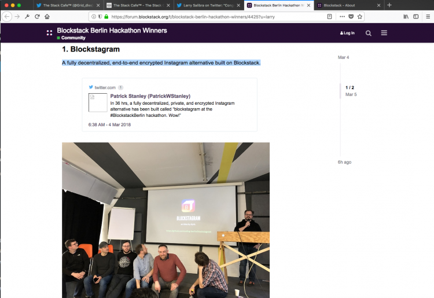The height and width of the screenshot is (298, 434).
Task: Close The Stack Cafe Twitter tab
Action: tap(98, 5)
